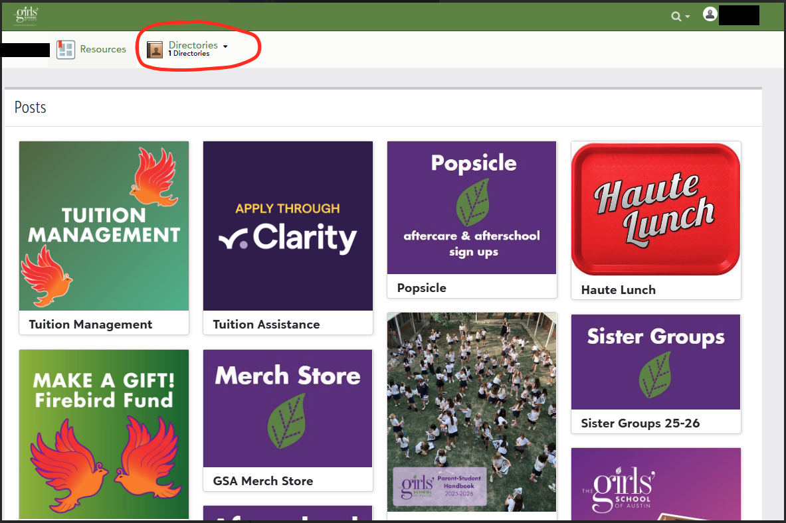Open the Merch Store purple image
Screen dimensions: 786x523
(x=288, y=408)
